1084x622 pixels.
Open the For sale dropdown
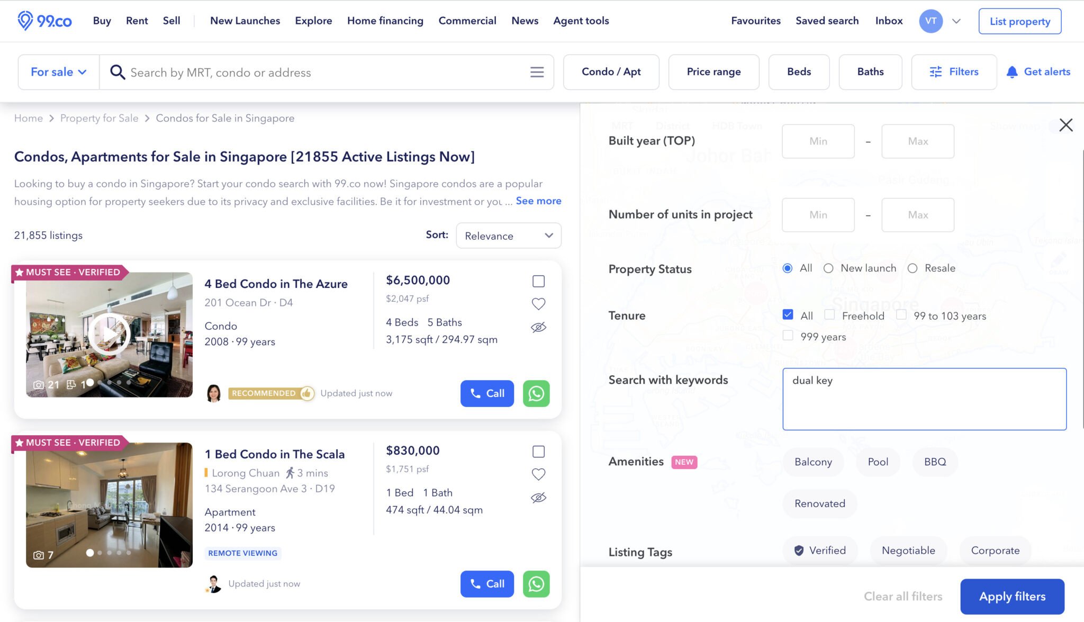pyautogui.click(x=58, y=72)
